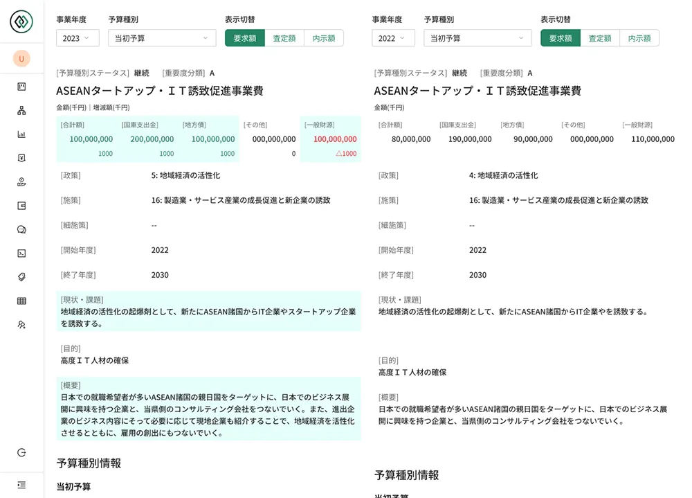This screenshot has height=498, width=692.
Task: Select the hand-with-coin subsidy icon
Action: 22,181
